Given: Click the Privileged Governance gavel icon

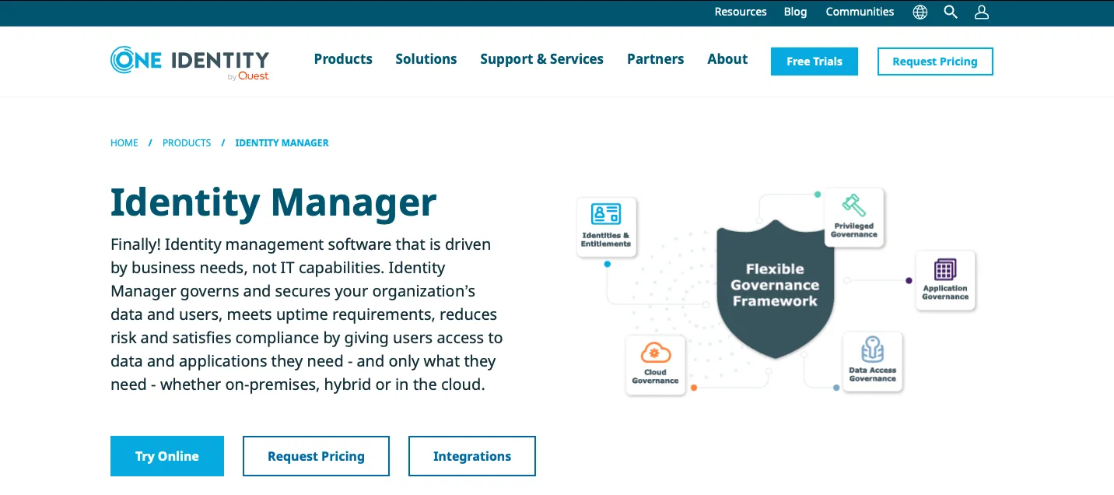Looking at the screenshot, I should pos(853,205).
